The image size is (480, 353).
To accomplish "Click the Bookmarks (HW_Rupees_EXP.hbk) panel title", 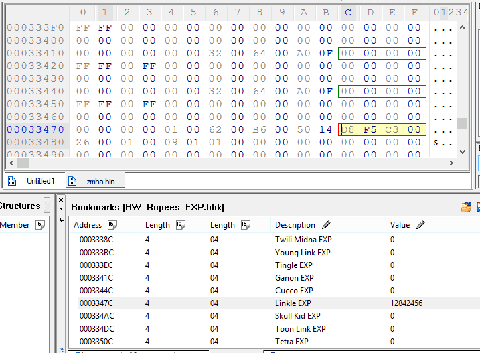I will pyautogui.click(x=147, y=208).
